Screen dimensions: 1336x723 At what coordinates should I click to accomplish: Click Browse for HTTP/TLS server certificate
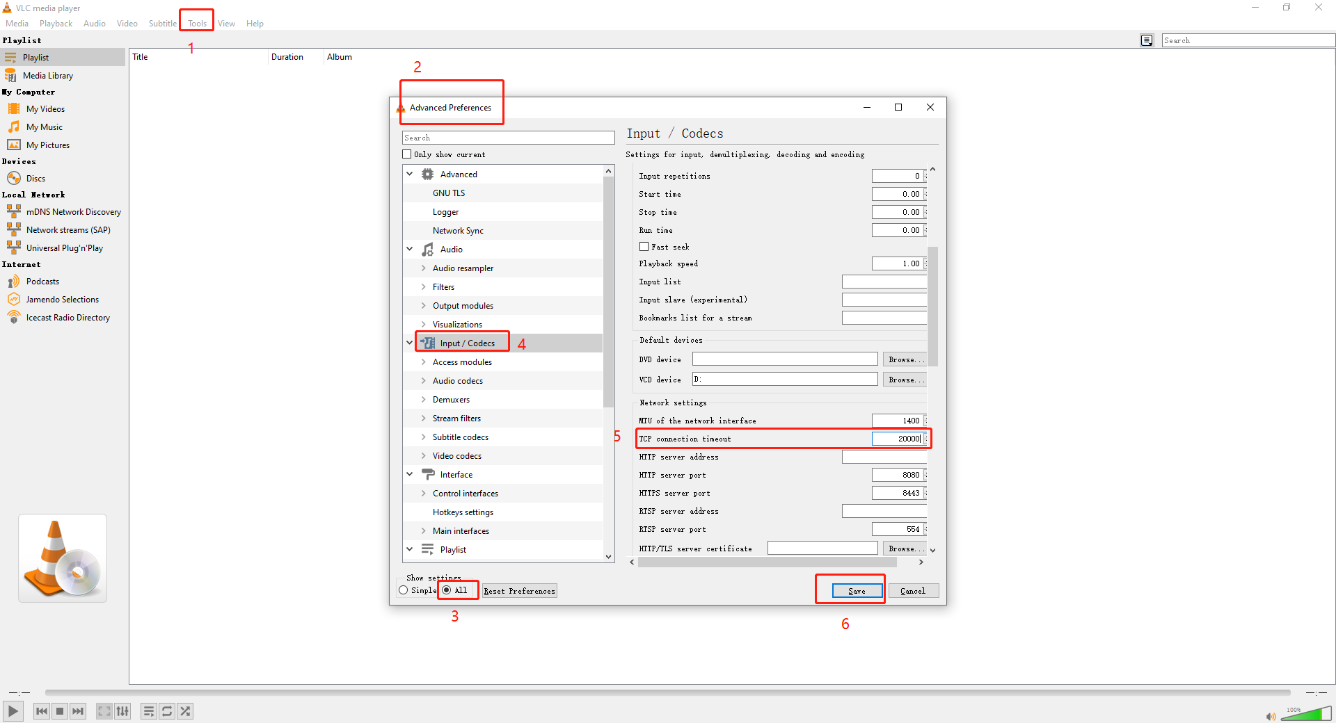coord(905,549)
